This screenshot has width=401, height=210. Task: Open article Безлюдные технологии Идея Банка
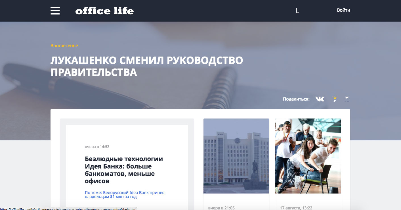124,170
